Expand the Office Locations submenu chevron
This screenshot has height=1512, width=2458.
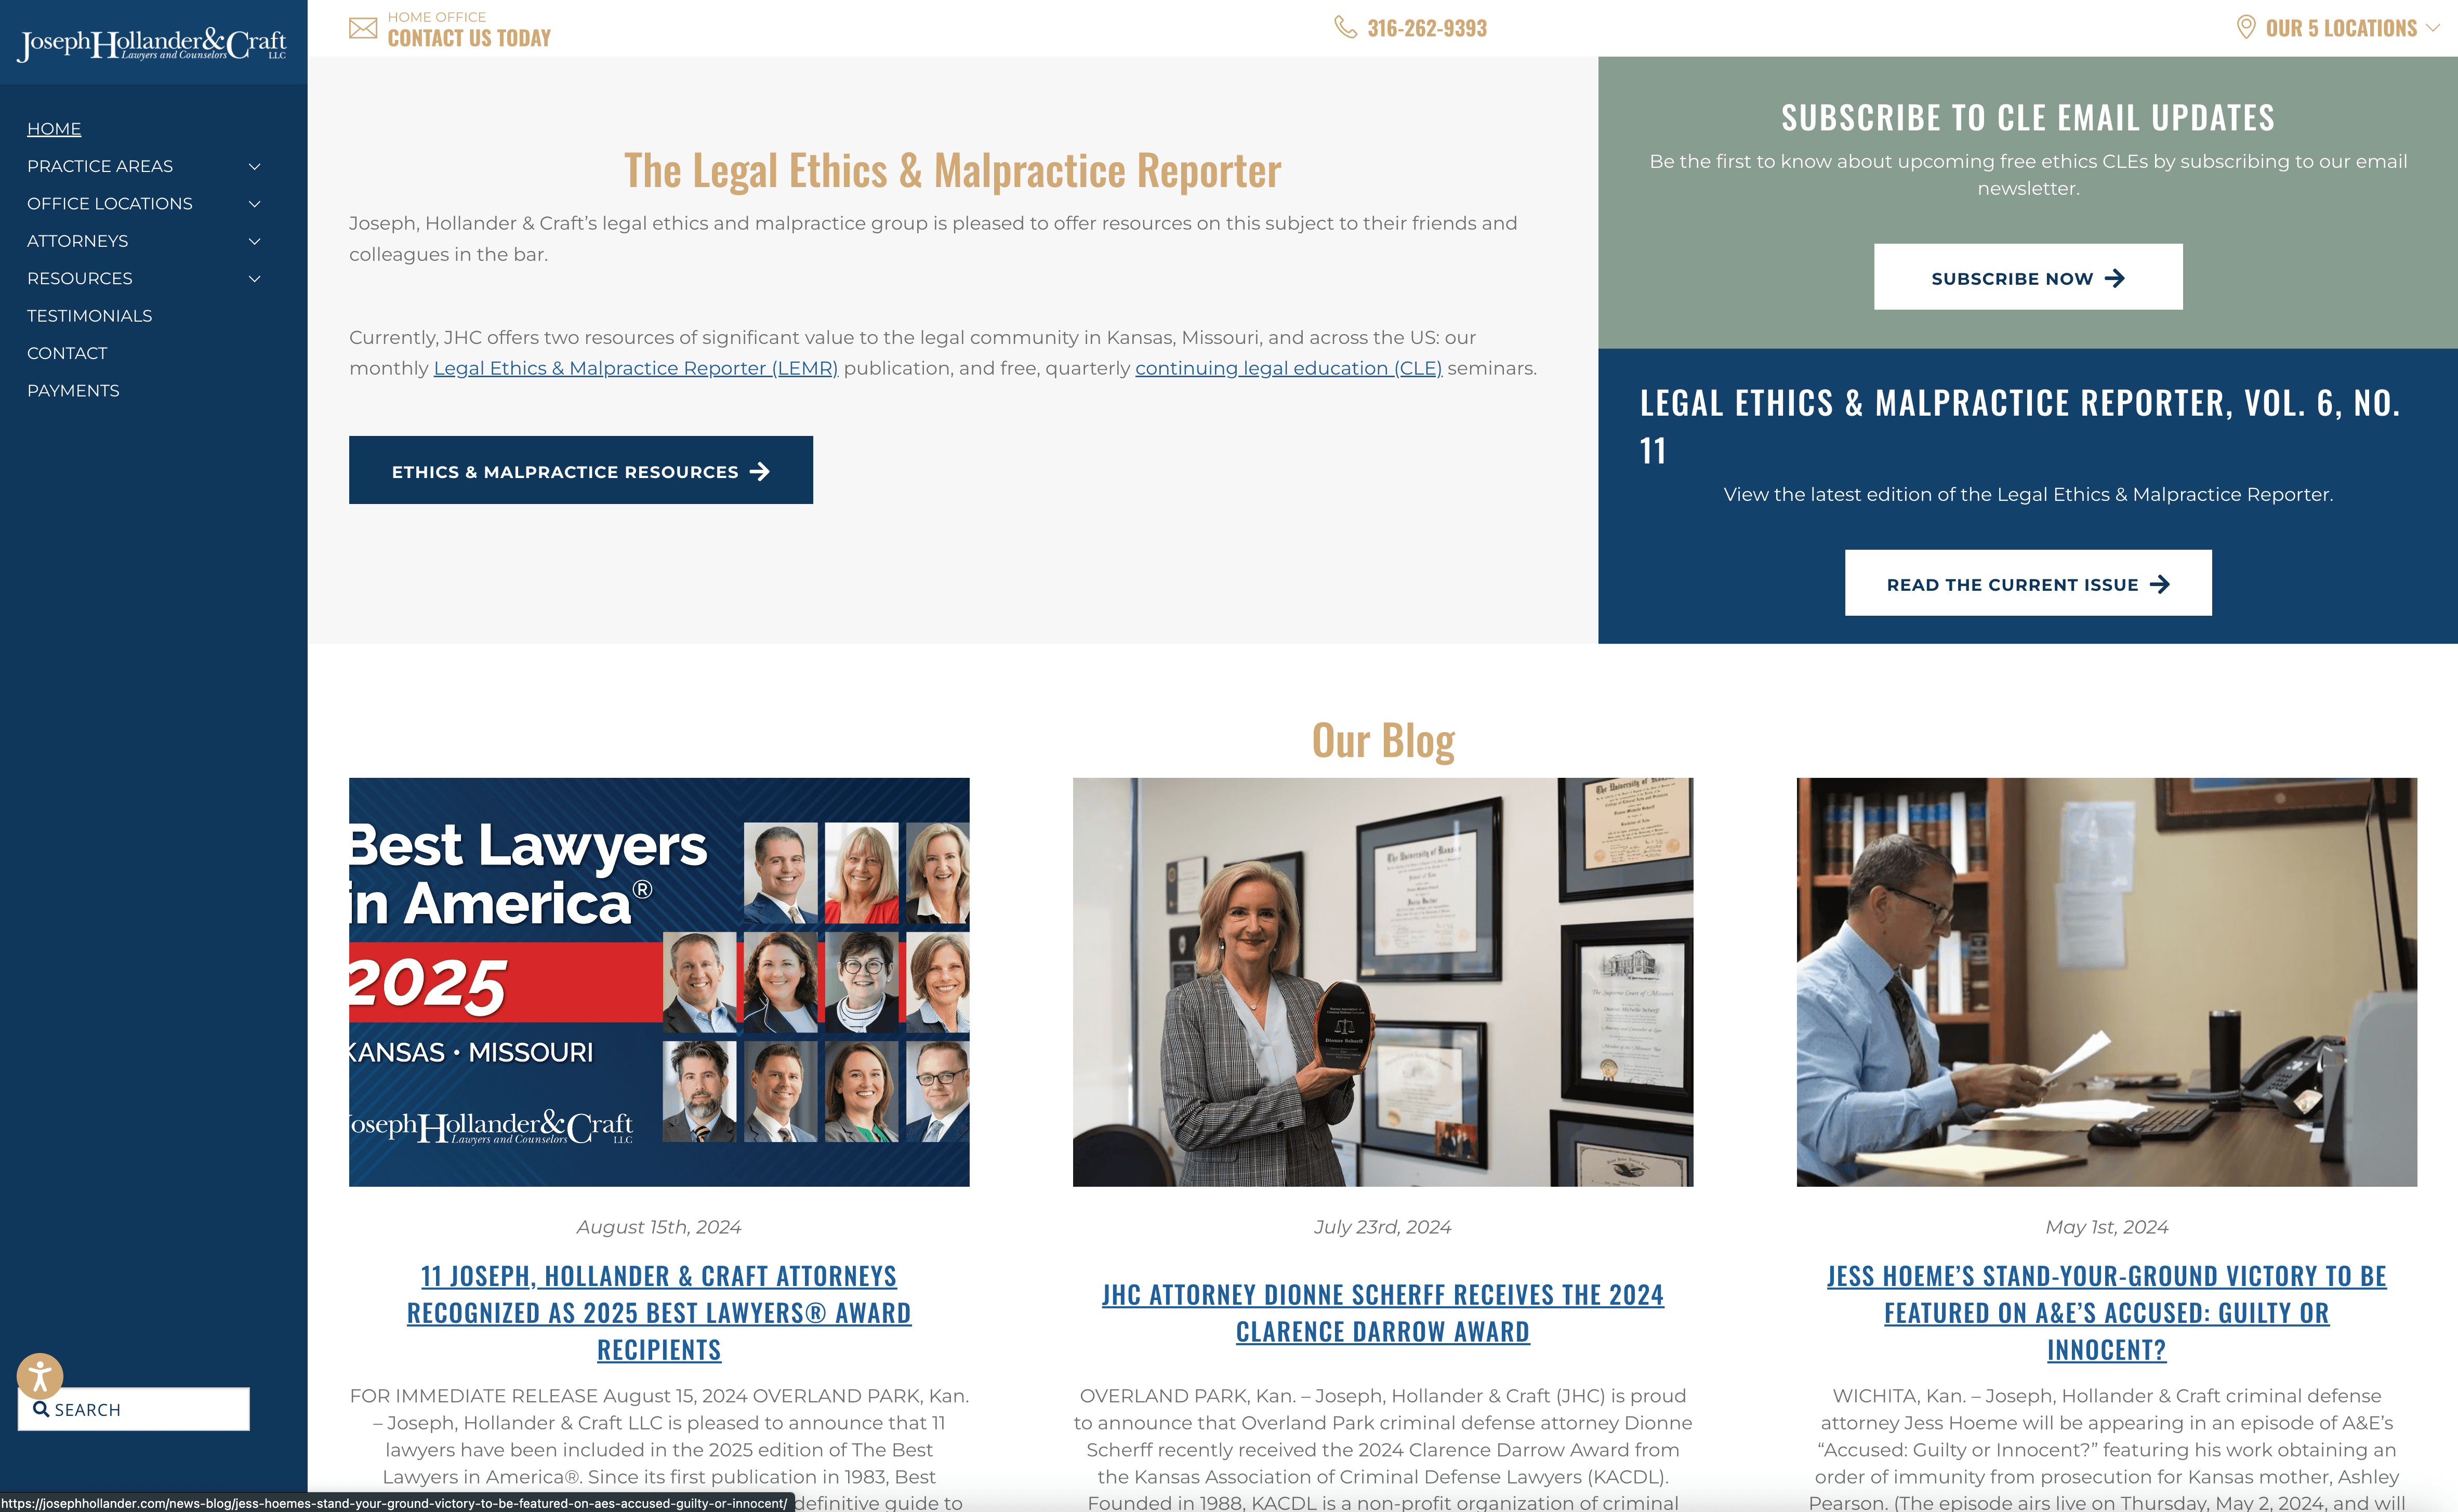[x=254, y=204]
